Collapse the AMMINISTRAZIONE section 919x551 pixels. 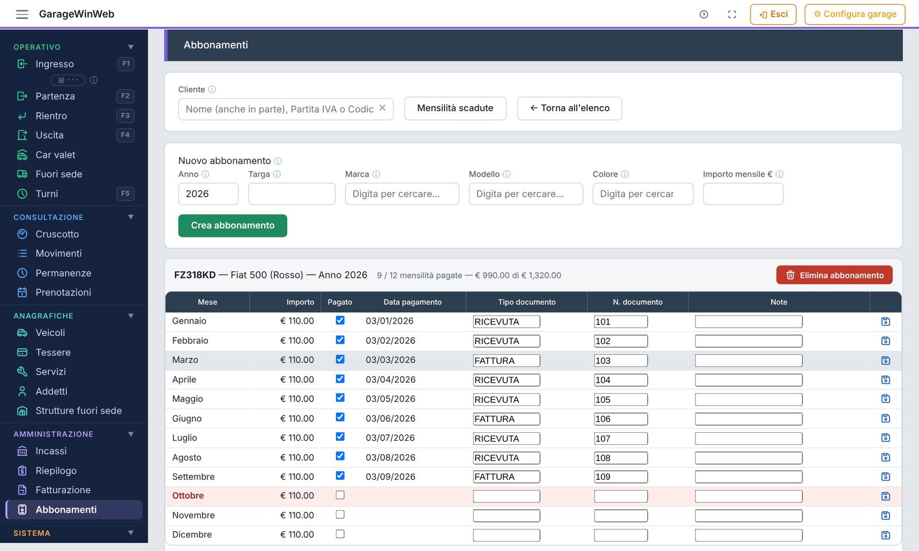131,434
